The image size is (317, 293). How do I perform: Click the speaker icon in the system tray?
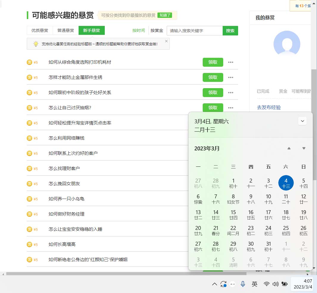pos(275,284)
